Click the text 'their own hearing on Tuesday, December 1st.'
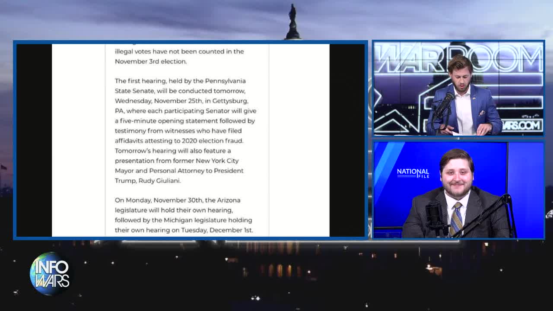The width and height of the screenshot is (553, 311). (184, 230)
